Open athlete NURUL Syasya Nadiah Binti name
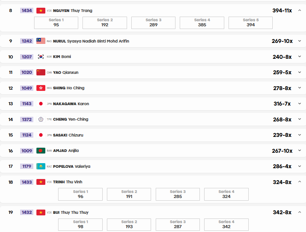 click(91, 41)
